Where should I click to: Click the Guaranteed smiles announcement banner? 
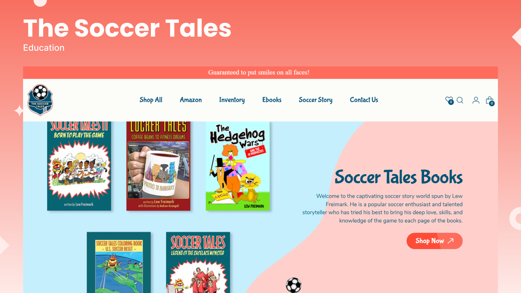(260, 72)
